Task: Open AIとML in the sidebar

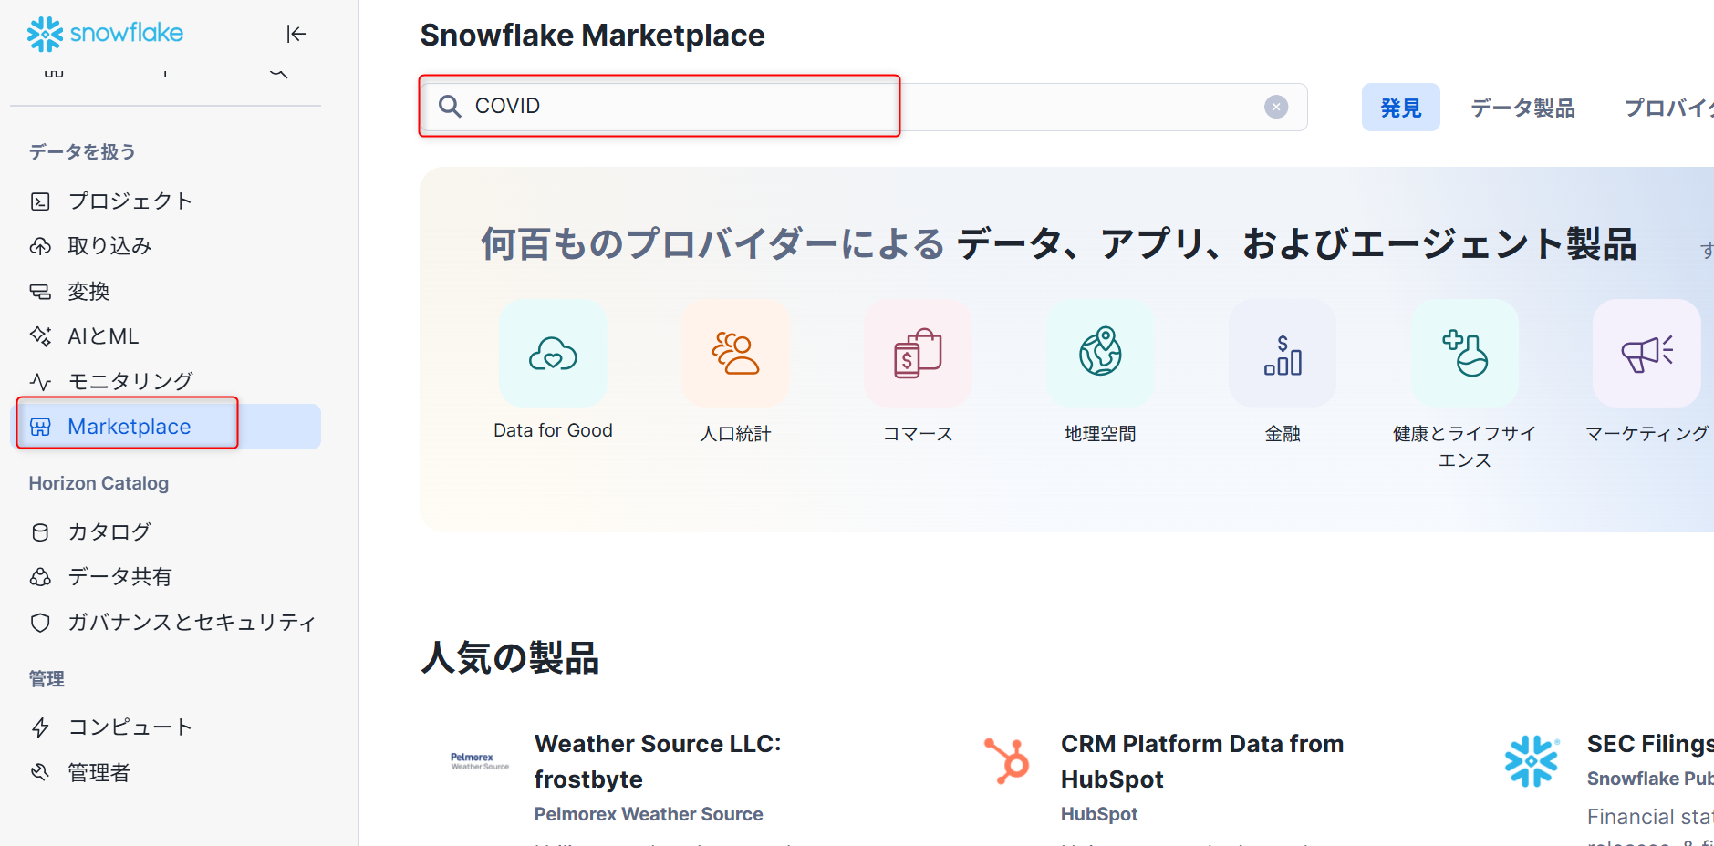Action: [x=165, y=336]
